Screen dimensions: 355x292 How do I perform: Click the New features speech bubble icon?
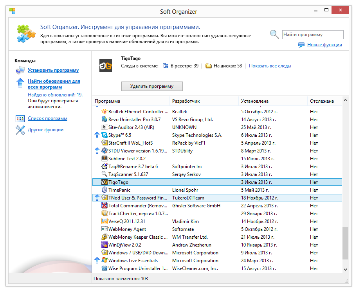click(x=301, y=45)
